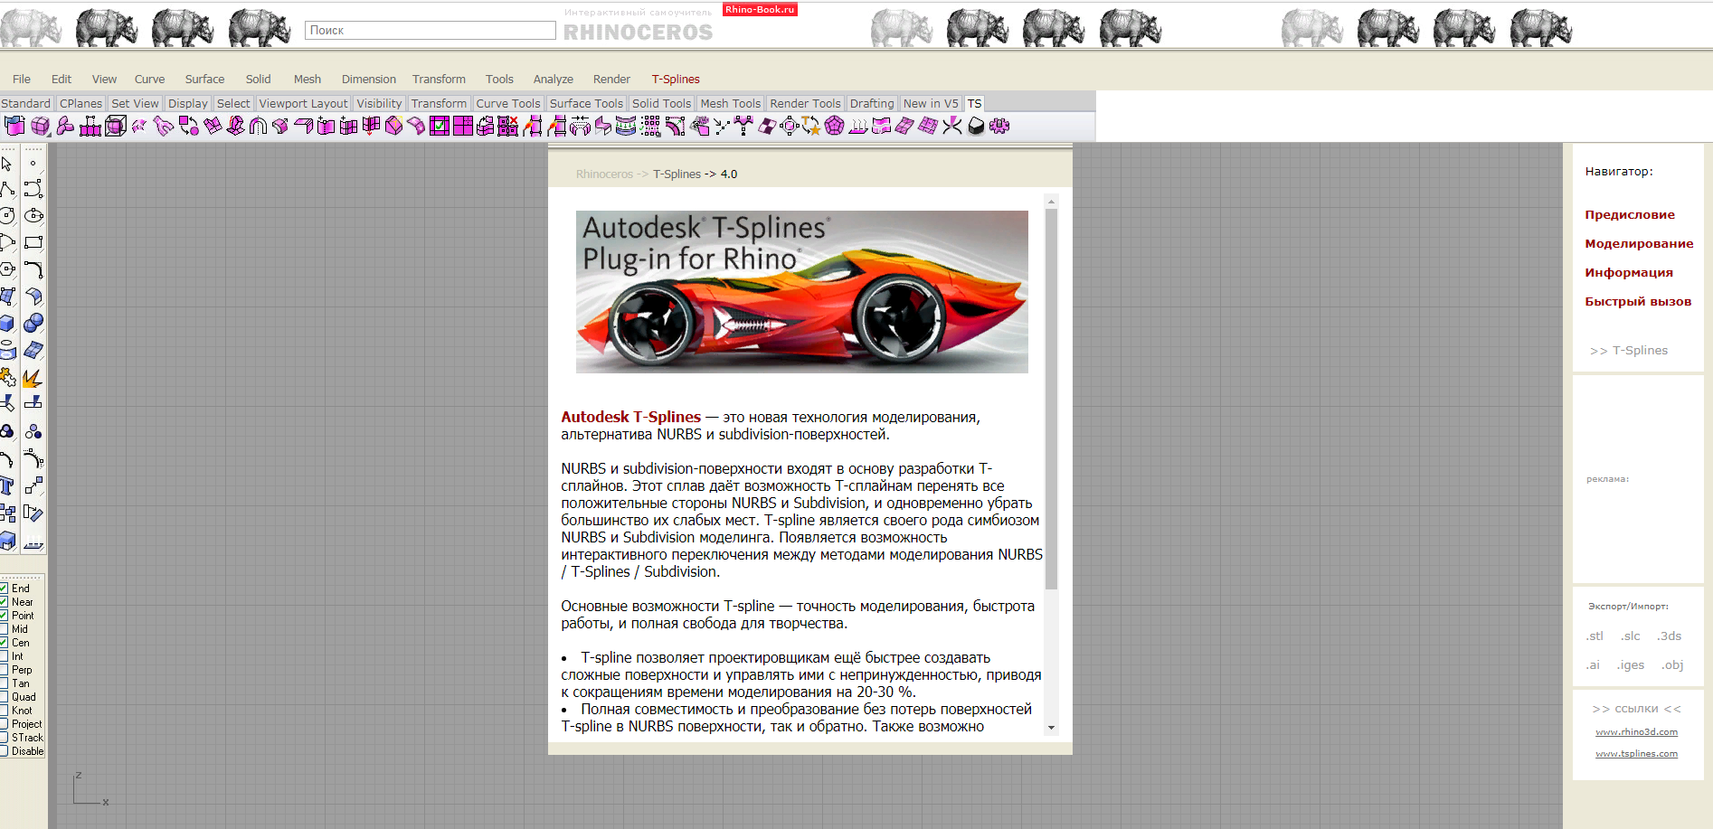Open the www.rhino3d.com link

[x=1636, y=732]
